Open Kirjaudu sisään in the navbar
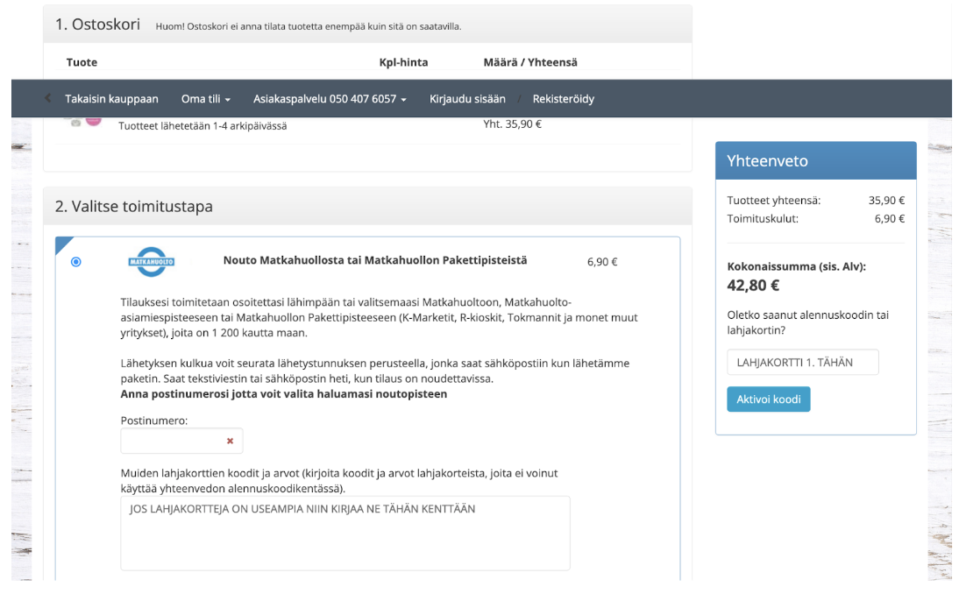The height and width of the screenshot is (601, 966). click(x=467, y=99)
